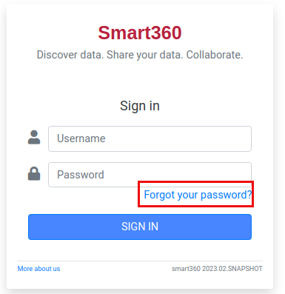Viewport: 285px width, 294px height.
Task: Place the cursor in the Password box
Action: pos(150,175)
